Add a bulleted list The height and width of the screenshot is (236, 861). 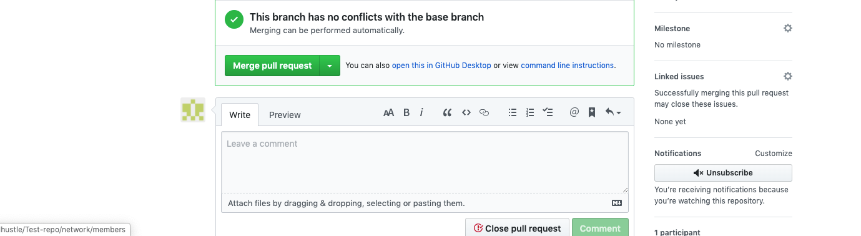tap(513, 113)
